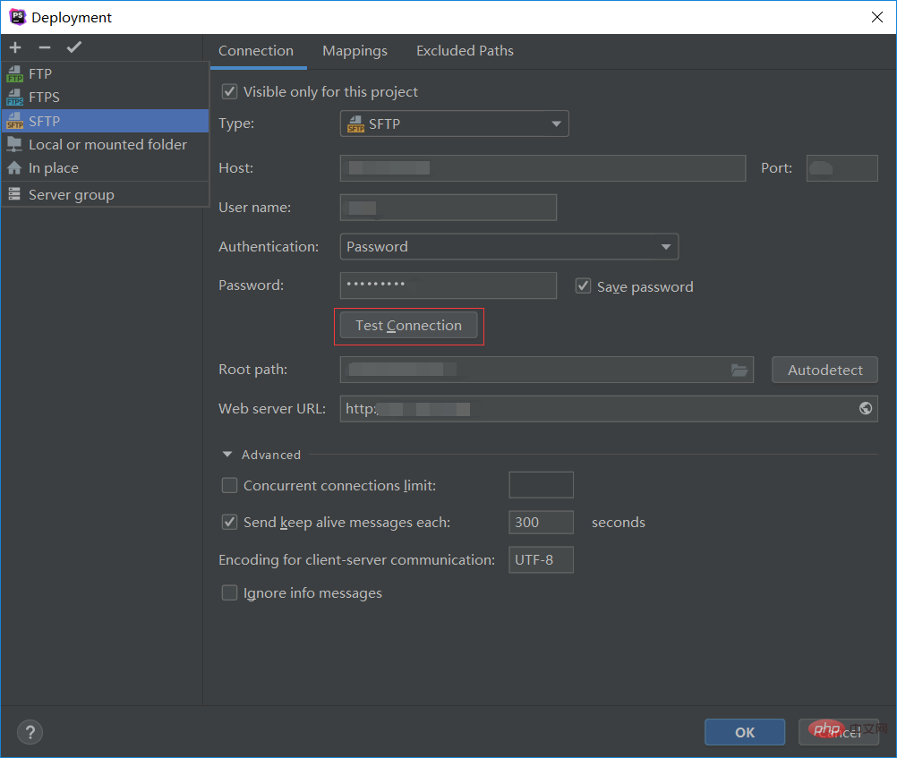The height and width of the screenshot is (758, 897).
Task: Click the User name field
Action: 448,207
